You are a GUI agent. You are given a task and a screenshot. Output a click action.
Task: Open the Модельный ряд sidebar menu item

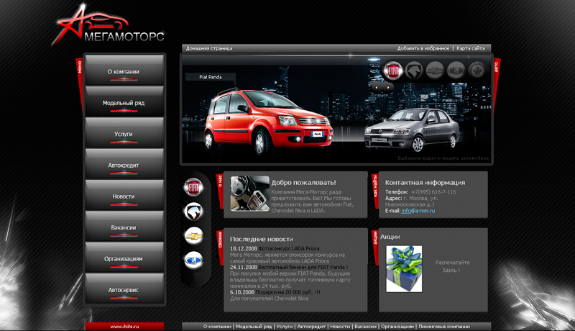124,101
